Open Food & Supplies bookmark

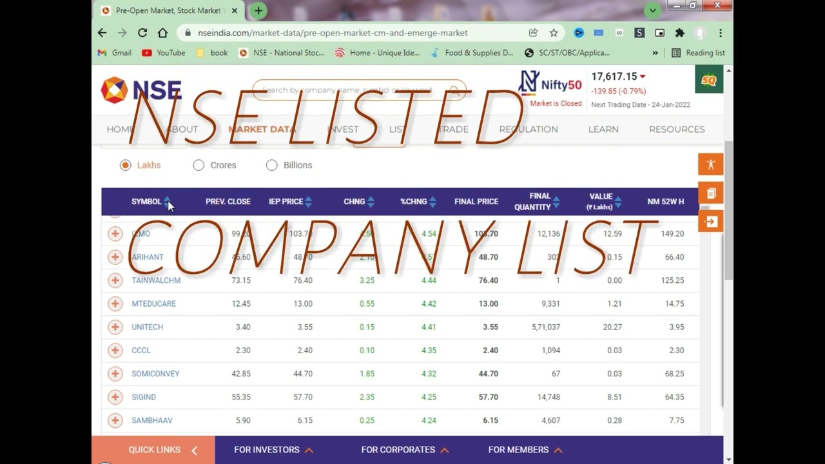tap(472, 53)
